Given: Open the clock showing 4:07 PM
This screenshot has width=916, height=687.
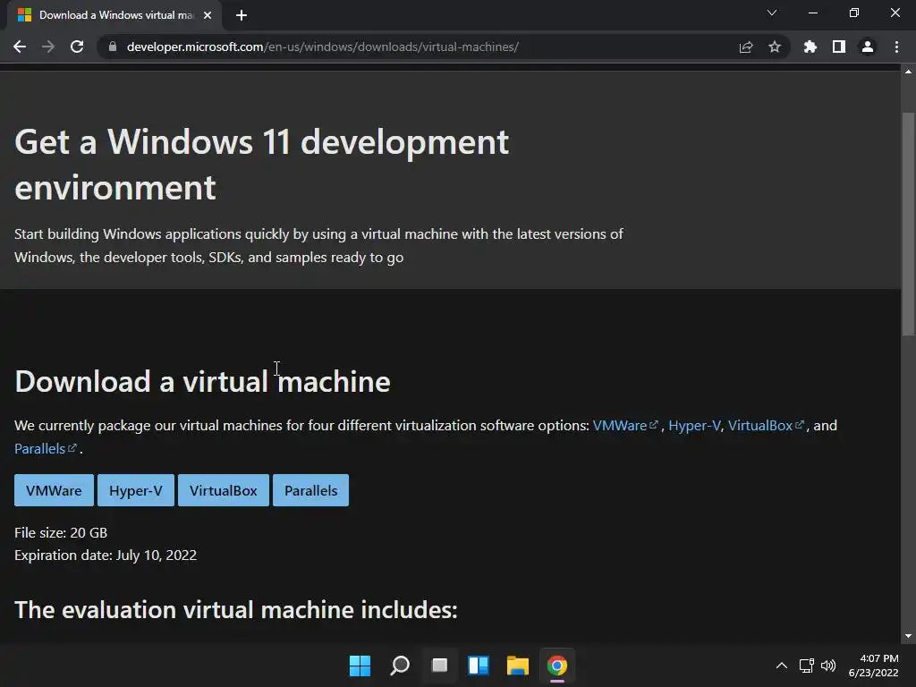Looking at the screenshot, I should click(x=873, y=666).
